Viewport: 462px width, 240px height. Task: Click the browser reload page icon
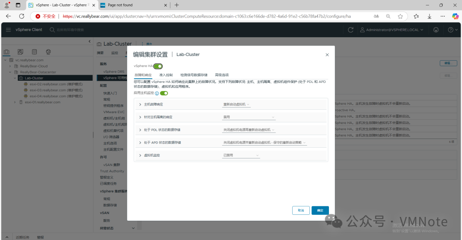click(x=21, y=16)
